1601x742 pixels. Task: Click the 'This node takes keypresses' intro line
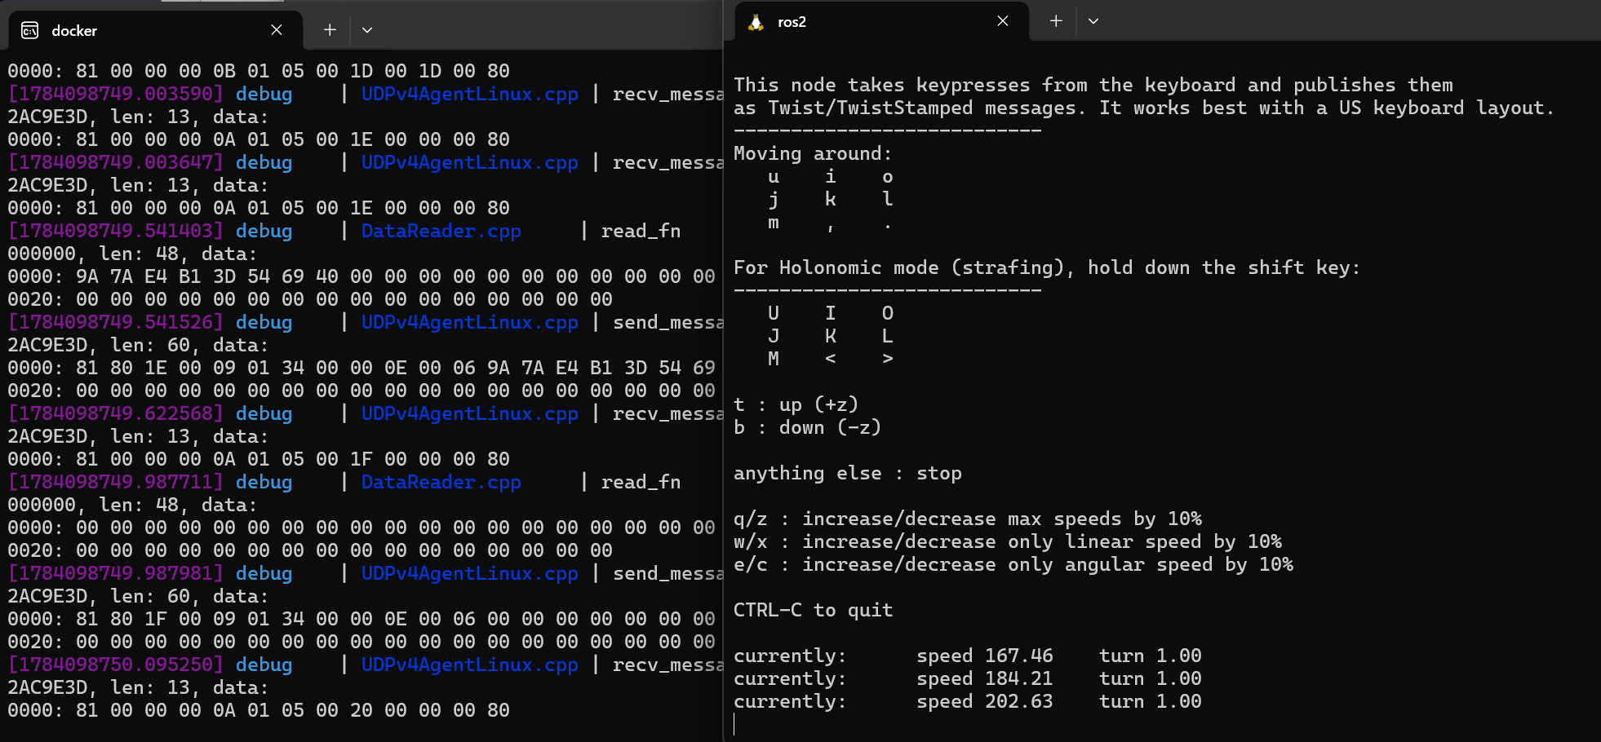(x=1093, y=85)
